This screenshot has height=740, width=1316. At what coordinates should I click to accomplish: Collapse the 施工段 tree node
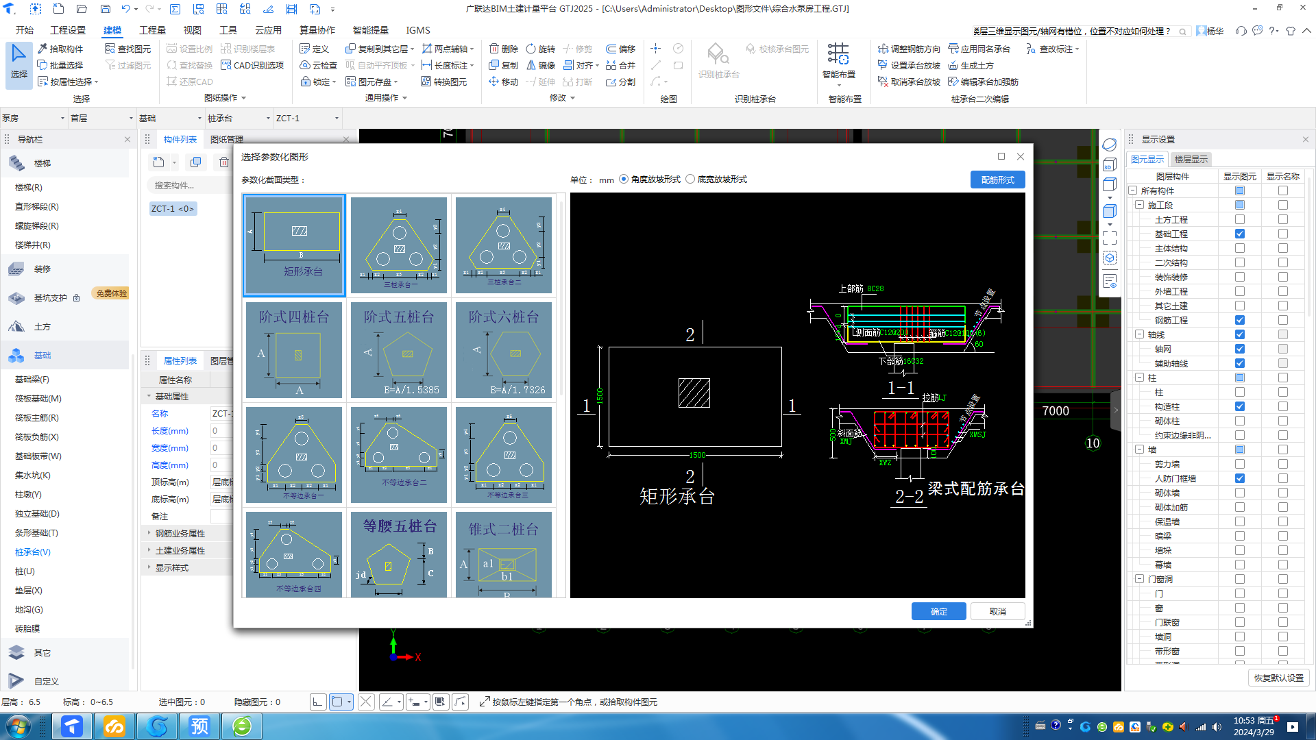pyautogui.click(x=1139, y=205)
